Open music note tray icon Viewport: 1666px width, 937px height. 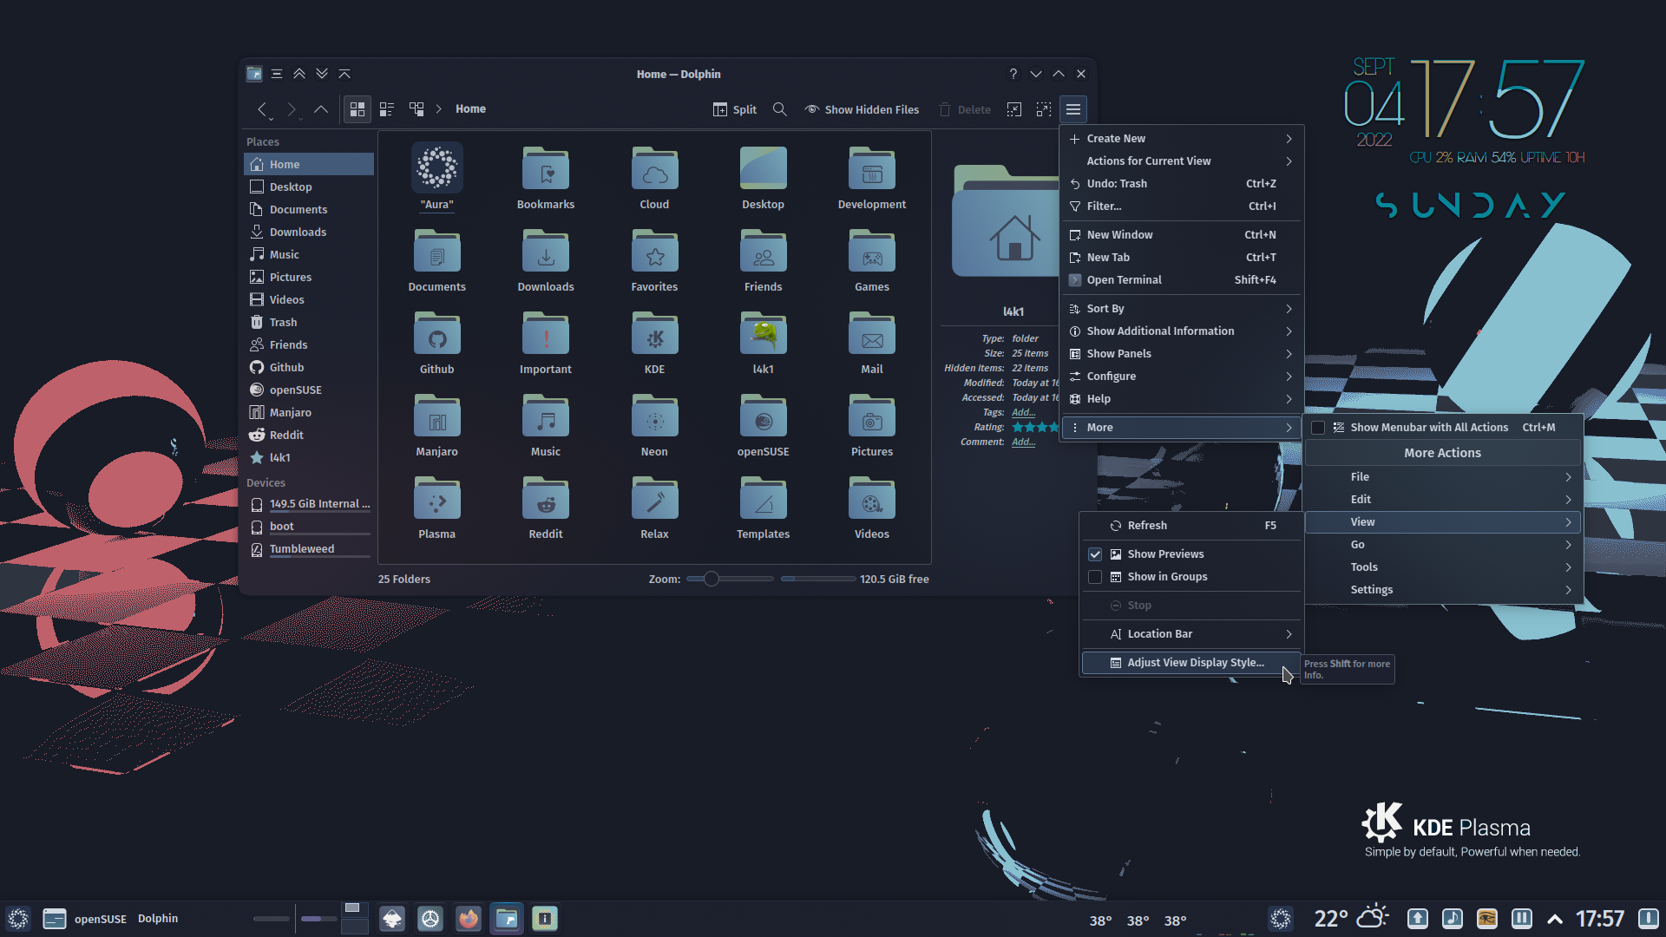1453,919
